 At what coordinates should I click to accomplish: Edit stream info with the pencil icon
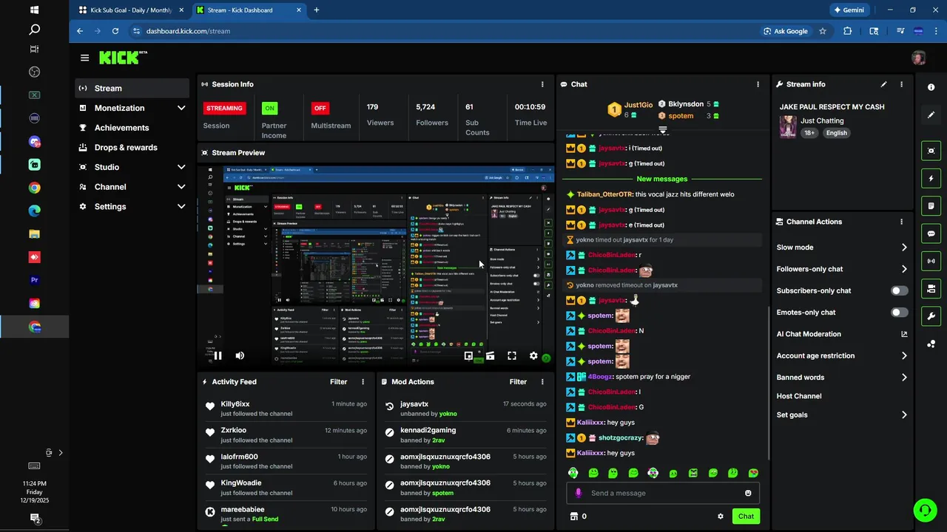[883, 84]
